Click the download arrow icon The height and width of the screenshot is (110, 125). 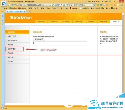coord(122,5)
